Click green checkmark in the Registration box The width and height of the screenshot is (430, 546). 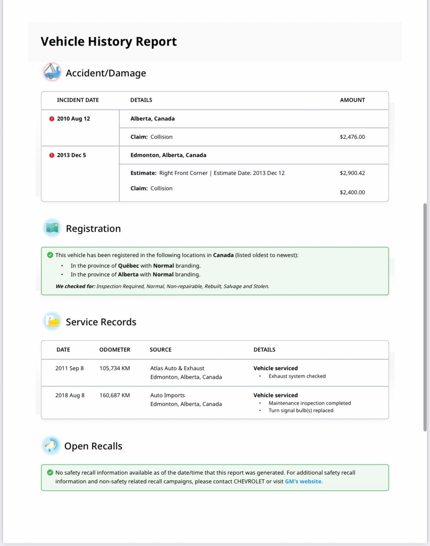point(50,255)
